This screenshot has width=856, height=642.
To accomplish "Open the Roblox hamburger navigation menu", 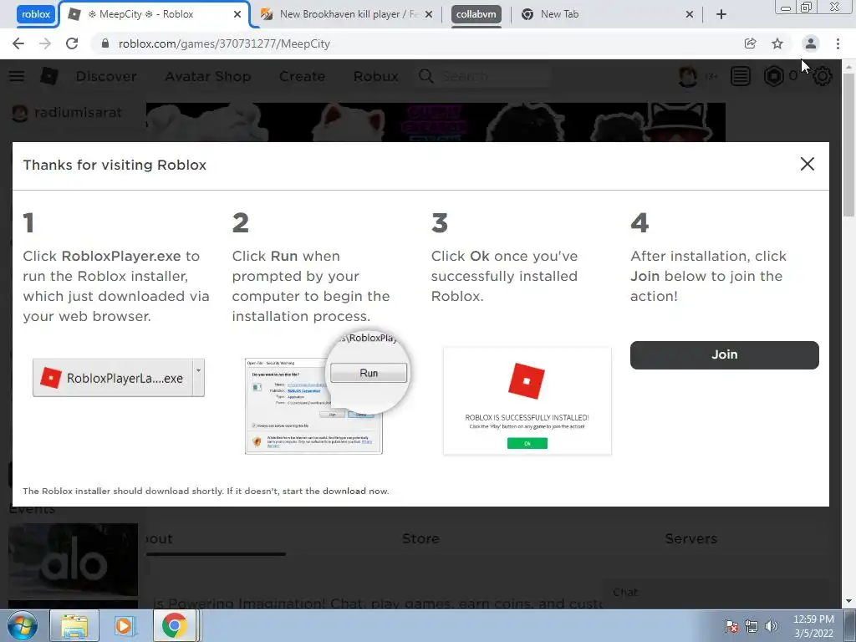I will pos(17,76).
